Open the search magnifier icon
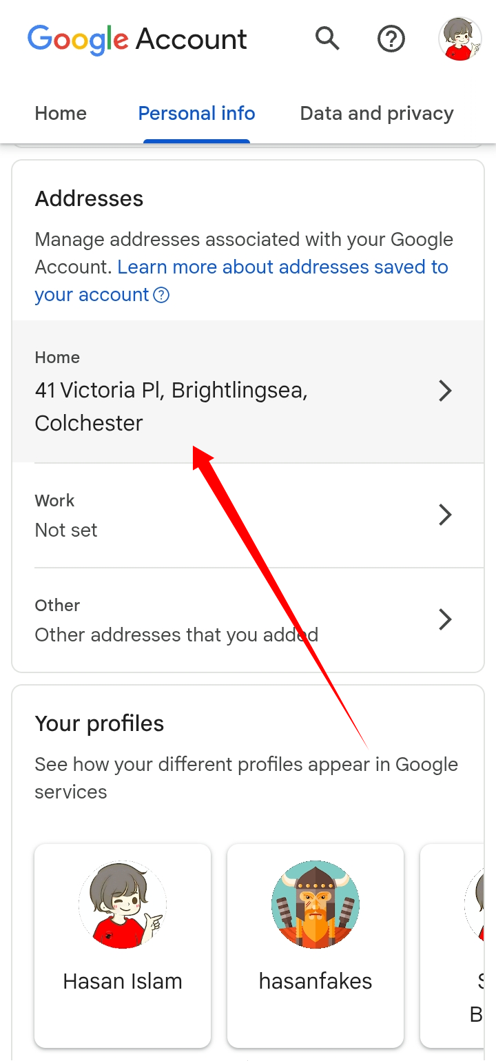 pos(327,39)
